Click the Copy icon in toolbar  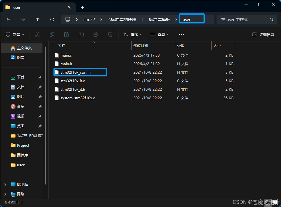(x=52, y=34)
